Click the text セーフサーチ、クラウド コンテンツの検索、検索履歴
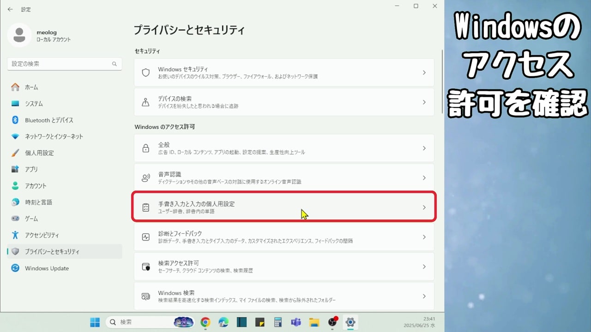 (205, 271)
